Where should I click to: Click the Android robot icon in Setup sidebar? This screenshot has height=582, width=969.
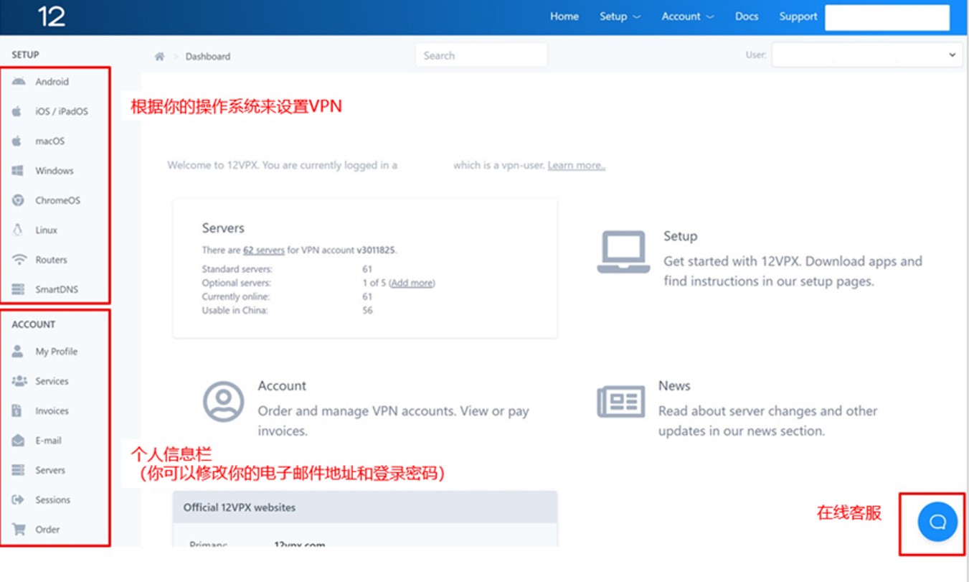coord(19,82)
